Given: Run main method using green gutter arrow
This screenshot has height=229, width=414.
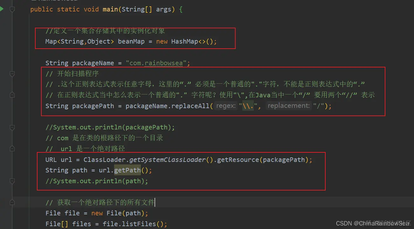Looking at the screenshot, I should click(x=2, y=9).
